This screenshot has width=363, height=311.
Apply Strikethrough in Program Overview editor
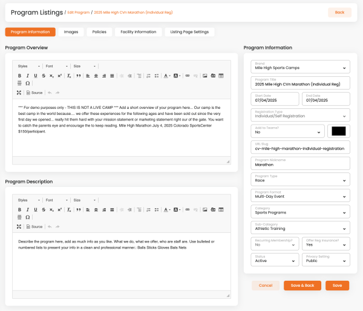click(x=44, y=76)
